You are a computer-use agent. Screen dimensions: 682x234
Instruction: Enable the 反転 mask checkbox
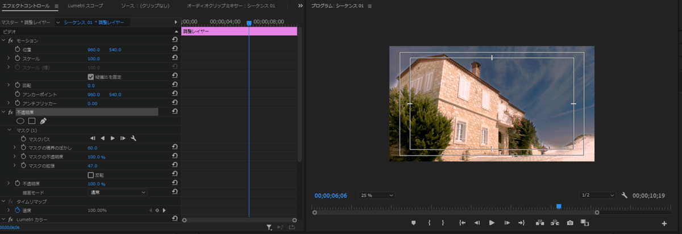coord(90,174)
